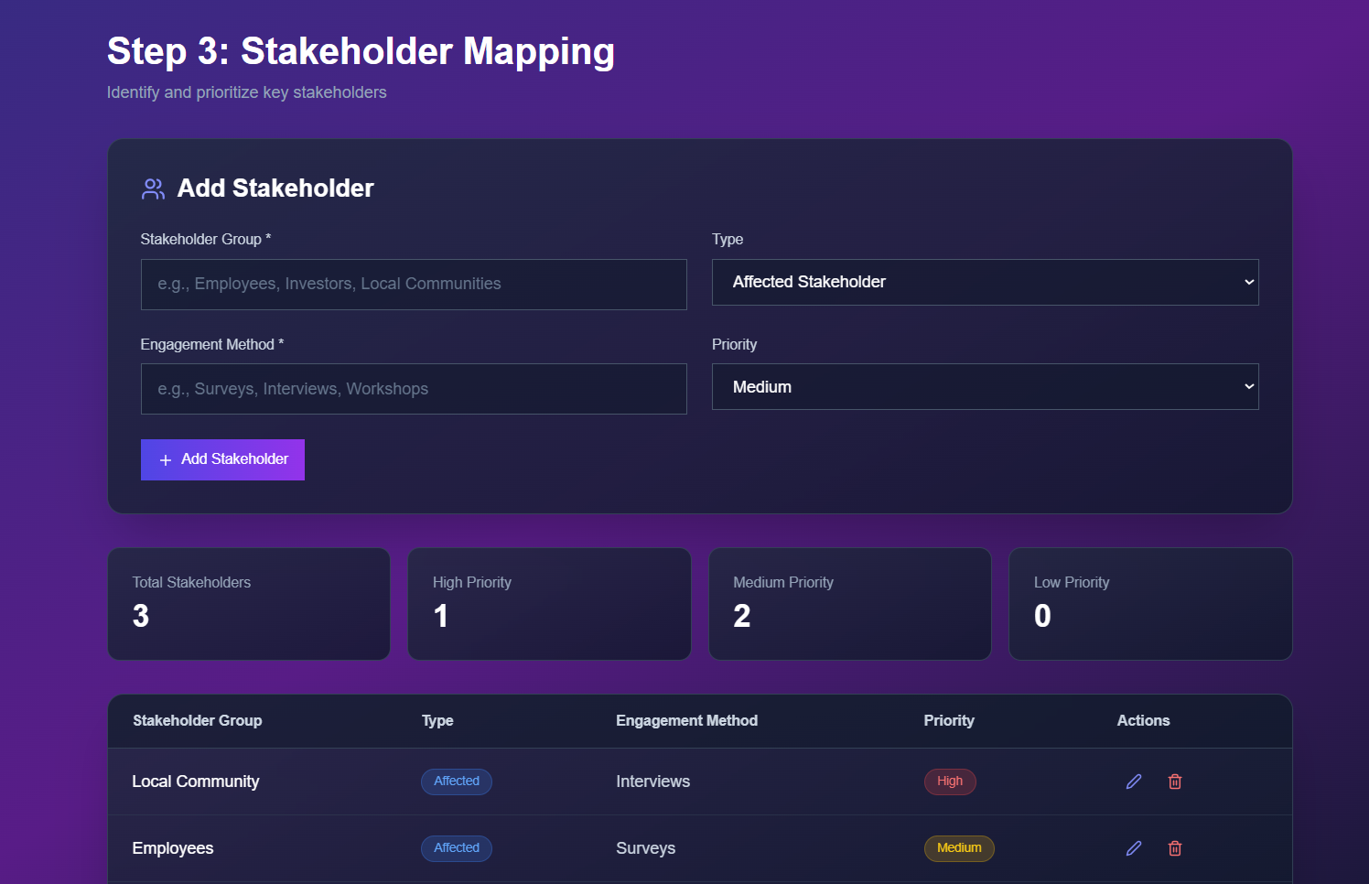Click the Medium priority badge in Employees row

pyautogui.click(x=959, y=848)
